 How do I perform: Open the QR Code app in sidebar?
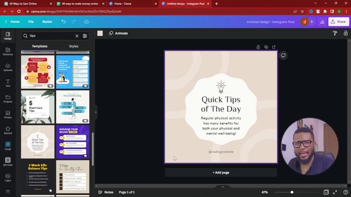(x=8, y=162)
